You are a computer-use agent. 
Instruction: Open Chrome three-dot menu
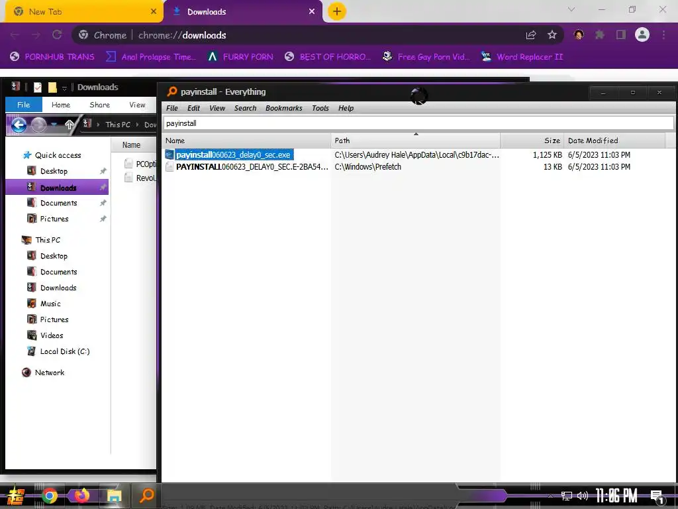(663, 35)
